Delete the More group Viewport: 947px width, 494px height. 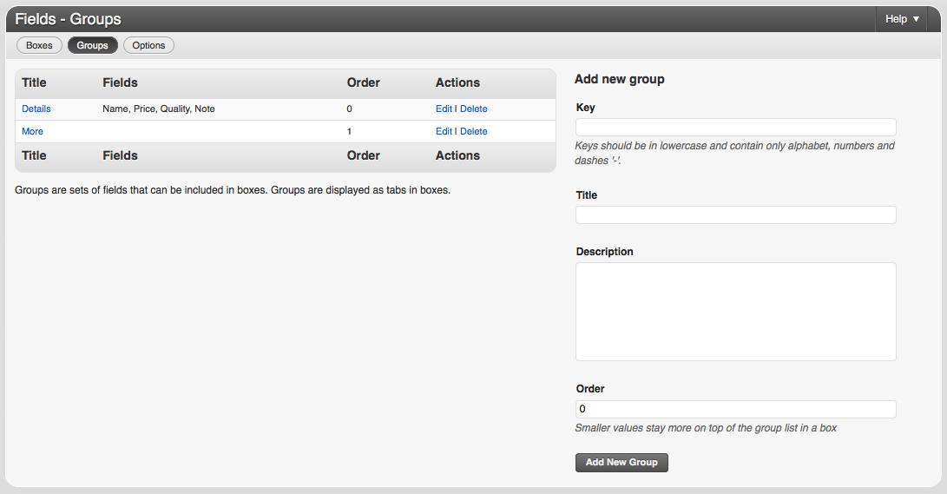[x=474, y=131]
